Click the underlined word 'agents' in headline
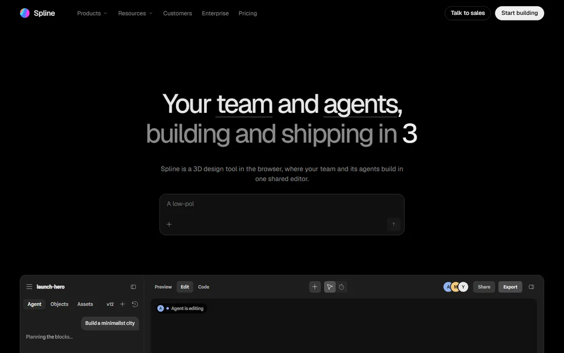Image resolution: width=564 pixels, height=353 pixels. [360, 105]
